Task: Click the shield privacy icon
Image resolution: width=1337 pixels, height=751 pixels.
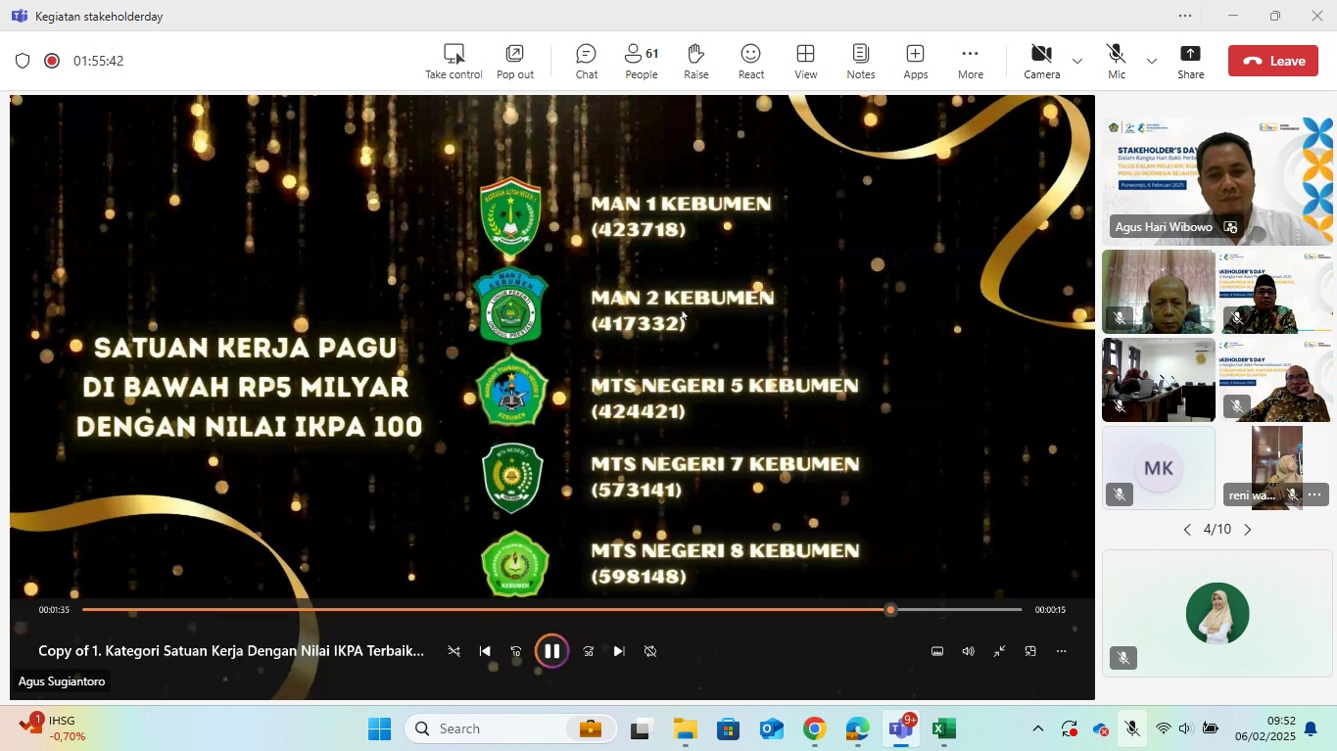Action: click(23, 61)
